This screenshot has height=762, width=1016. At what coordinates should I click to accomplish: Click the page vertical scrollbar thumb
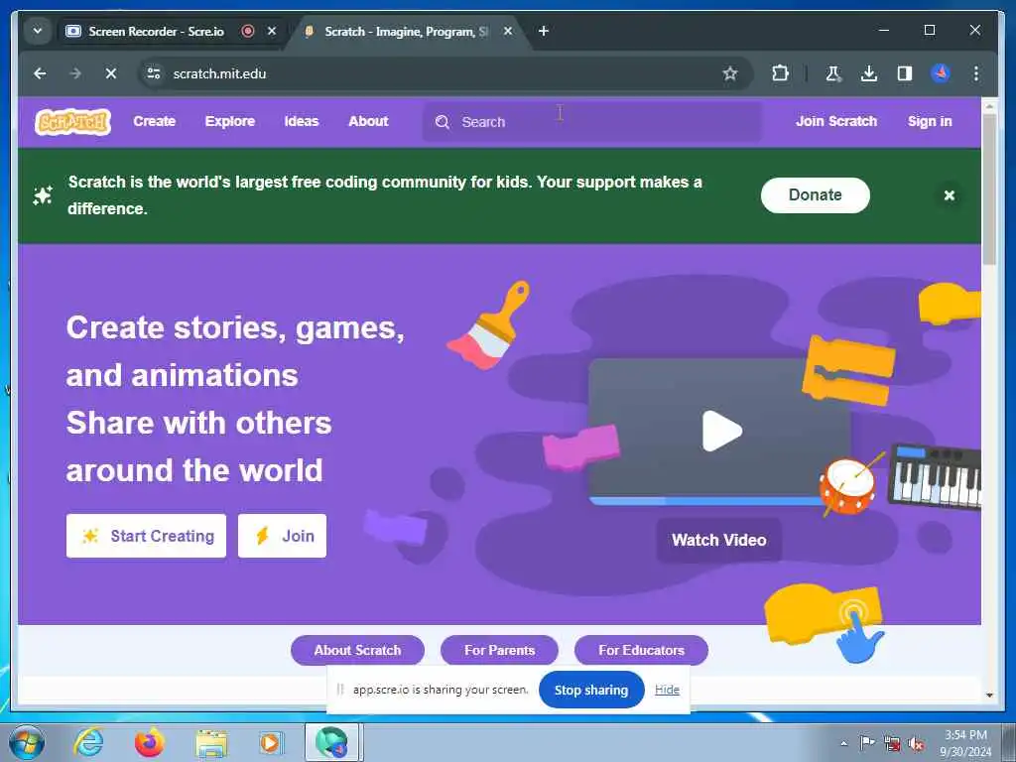[x=989, y=190]
